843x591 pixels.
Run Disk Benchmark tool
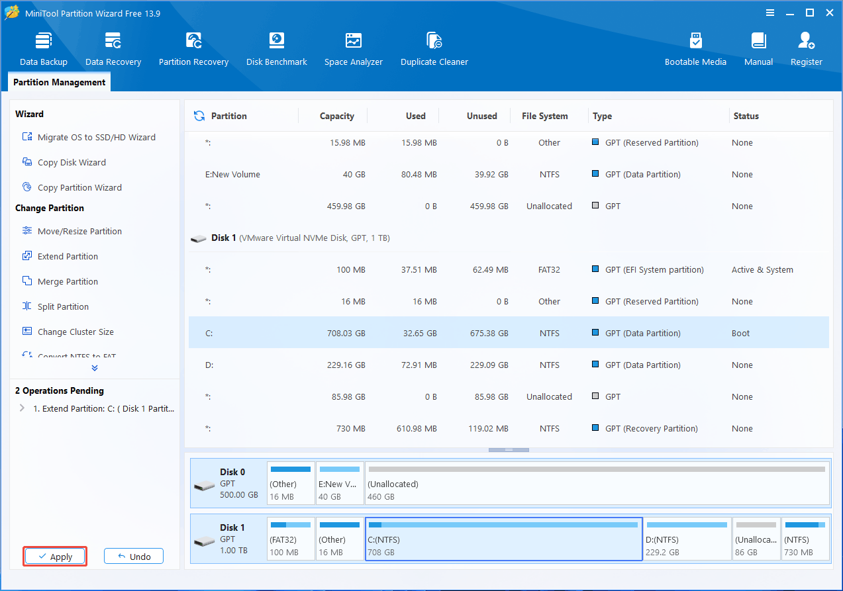[x=277, y=50]
